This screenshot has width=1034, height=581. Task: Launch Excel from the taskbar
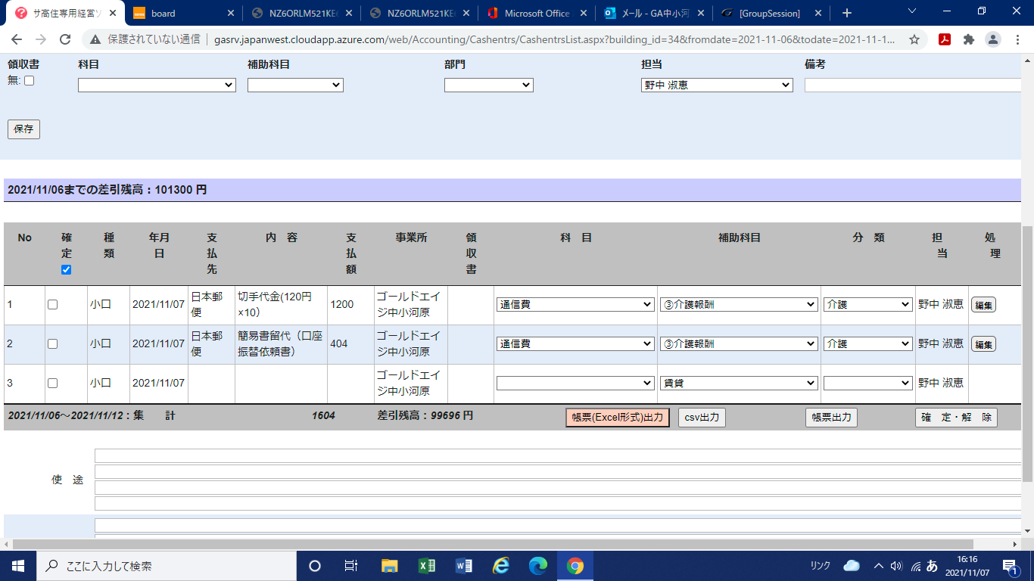click(427, 566)
